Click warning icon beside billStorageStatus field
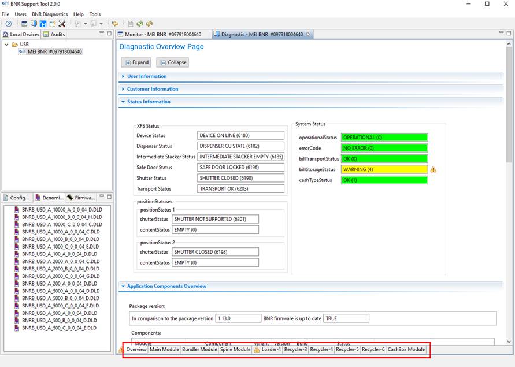 [433, 170]
